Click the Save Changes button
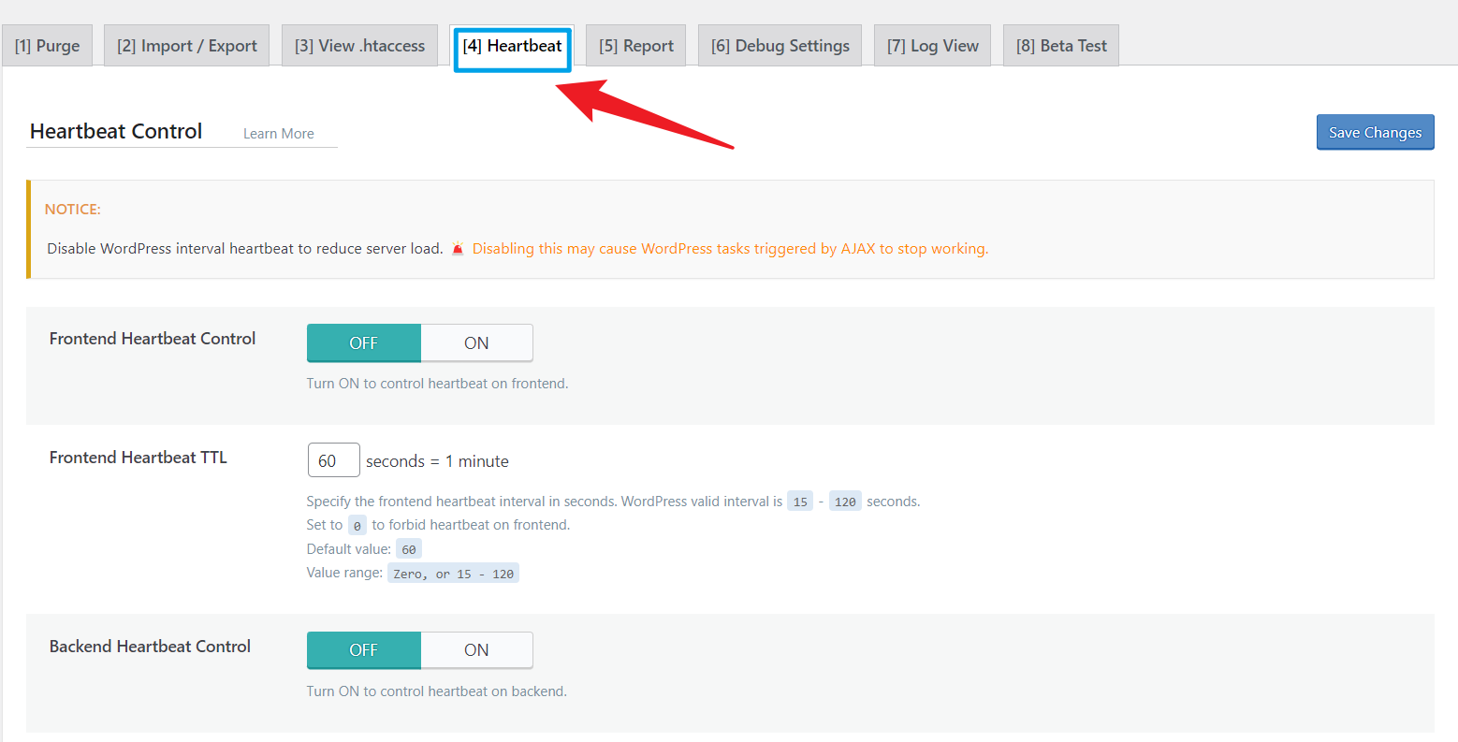 click(x=1375, y=132)
